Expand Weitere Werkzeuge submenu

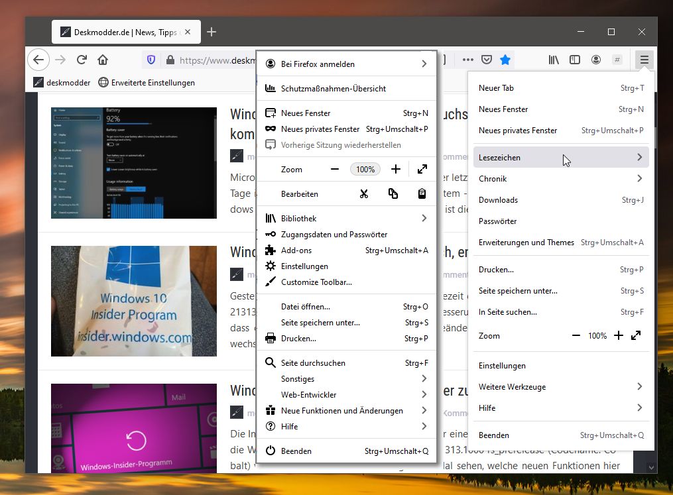561,386
